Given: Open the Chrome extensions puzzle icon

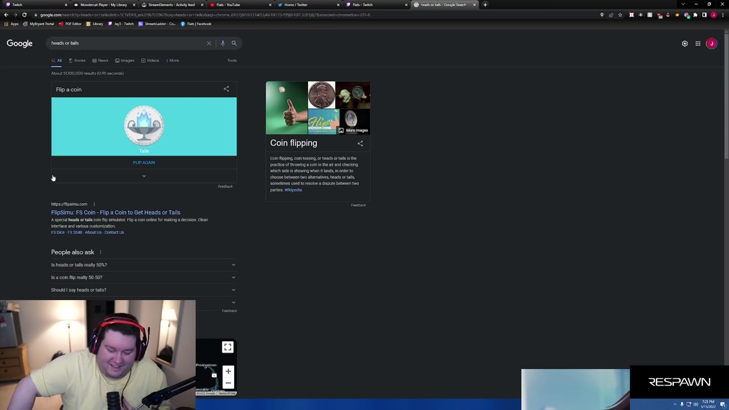Looking at the screenshot, I should tap(695, 15).
